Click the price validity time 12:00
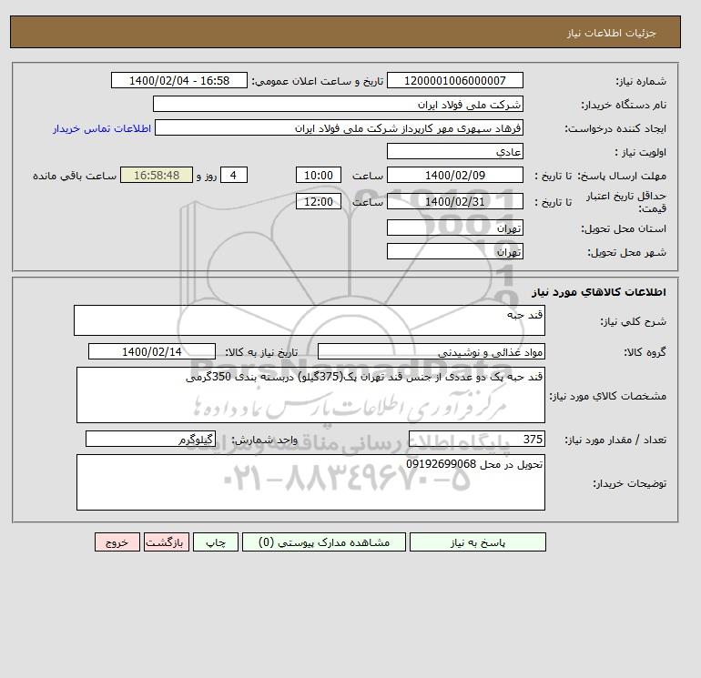Viewport: 701px width, 678px height. coord(319,201)
